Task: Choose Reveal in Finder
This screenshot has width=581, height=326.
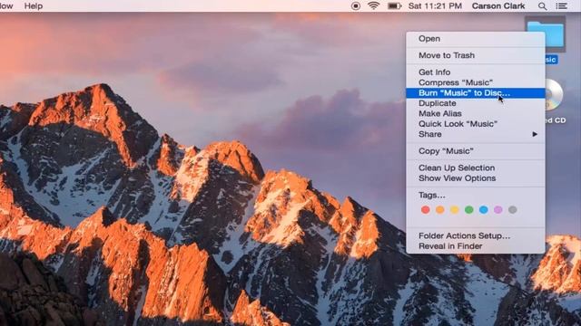Action: (x=476, y=246)
